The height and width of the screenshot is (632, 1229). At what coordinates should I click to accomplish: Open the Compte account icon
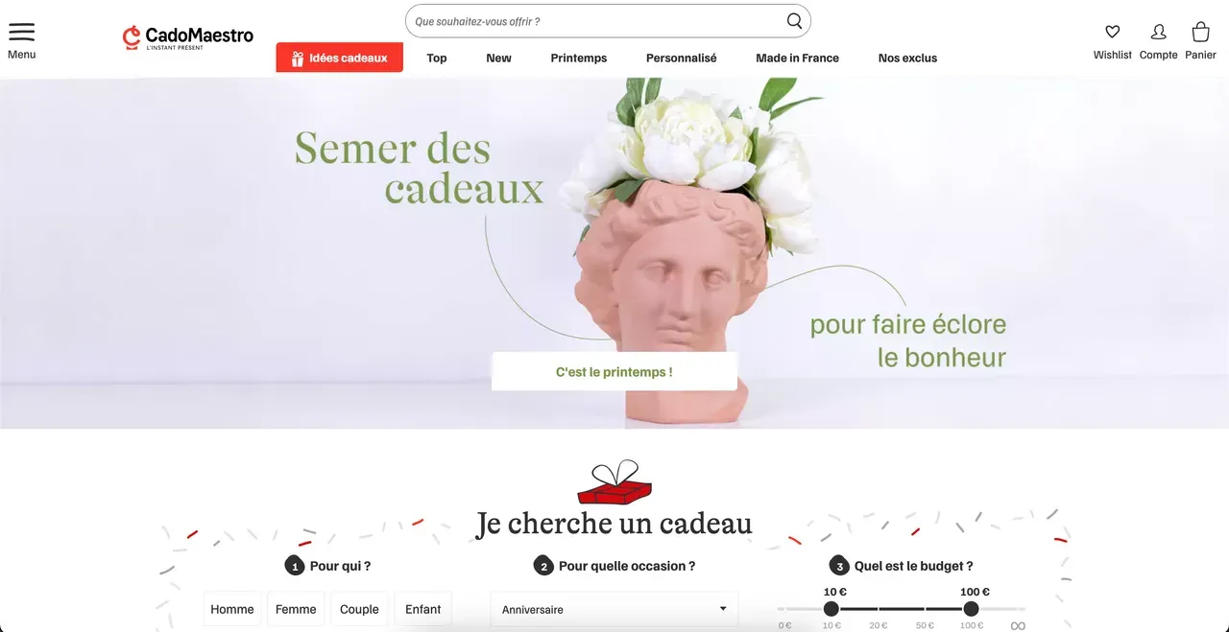click(1158, 32)
